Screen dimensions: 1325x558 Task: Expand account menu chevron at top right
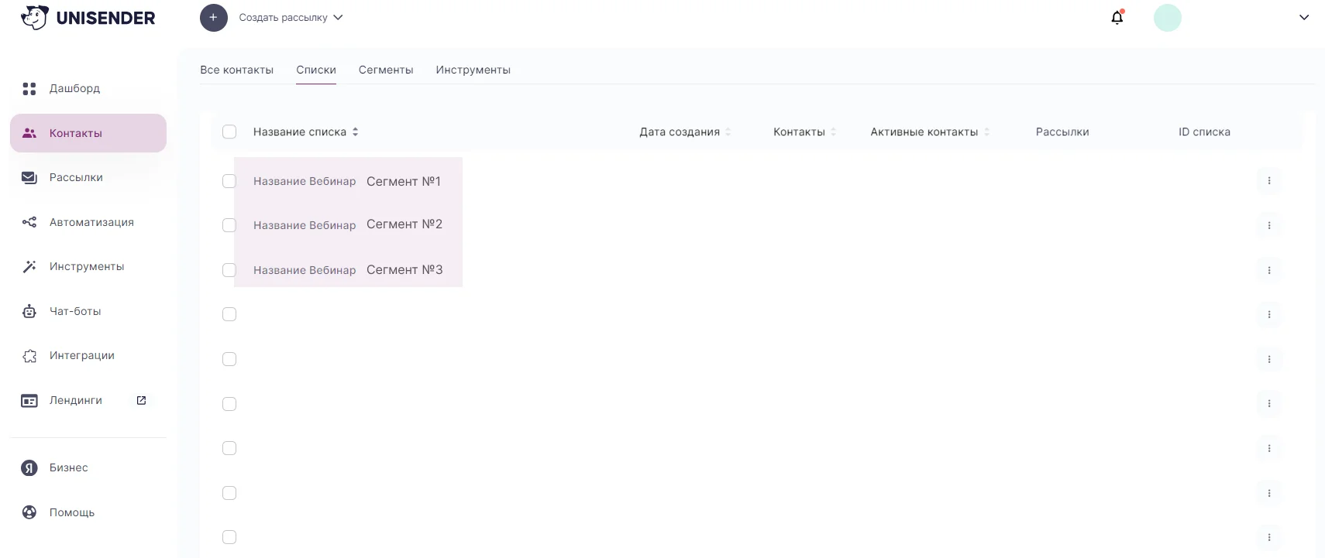(x=1303, y=18)
